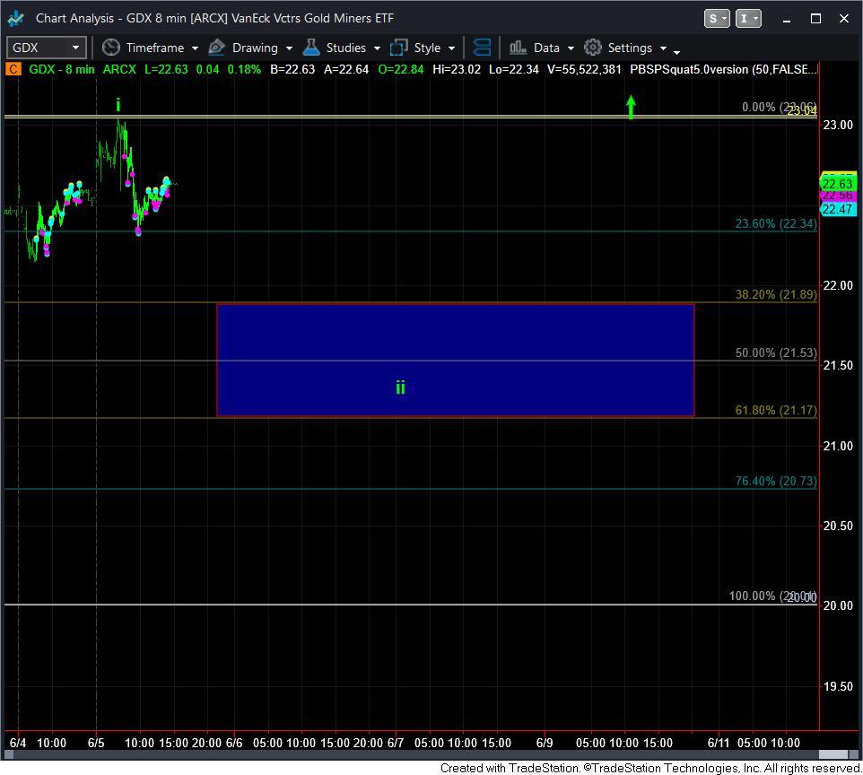This screenshot has width=863, height=775.
Task: Click the Style icon
Action: [398, 48]
